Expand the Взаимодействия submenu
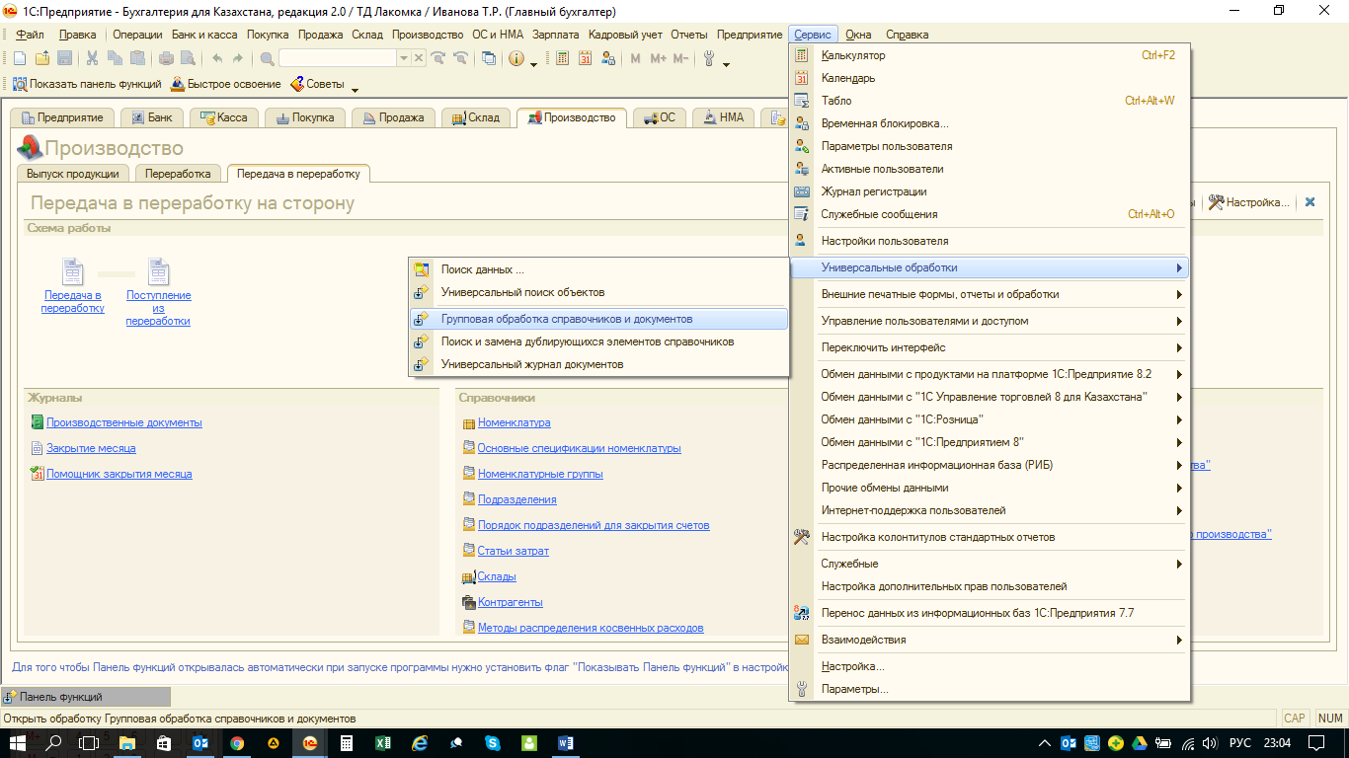This screenshot has height=758, width=1349. click(x=989, y=640)
